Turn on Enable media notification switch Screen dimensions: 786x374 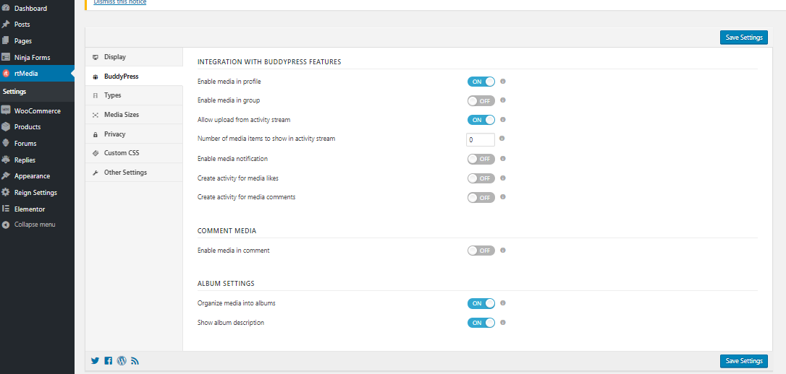(481, 159)
